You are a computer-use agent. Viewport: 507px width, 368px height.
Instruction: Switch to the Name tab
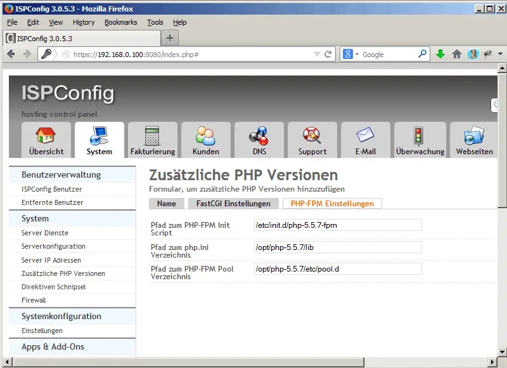pos(167,204)
